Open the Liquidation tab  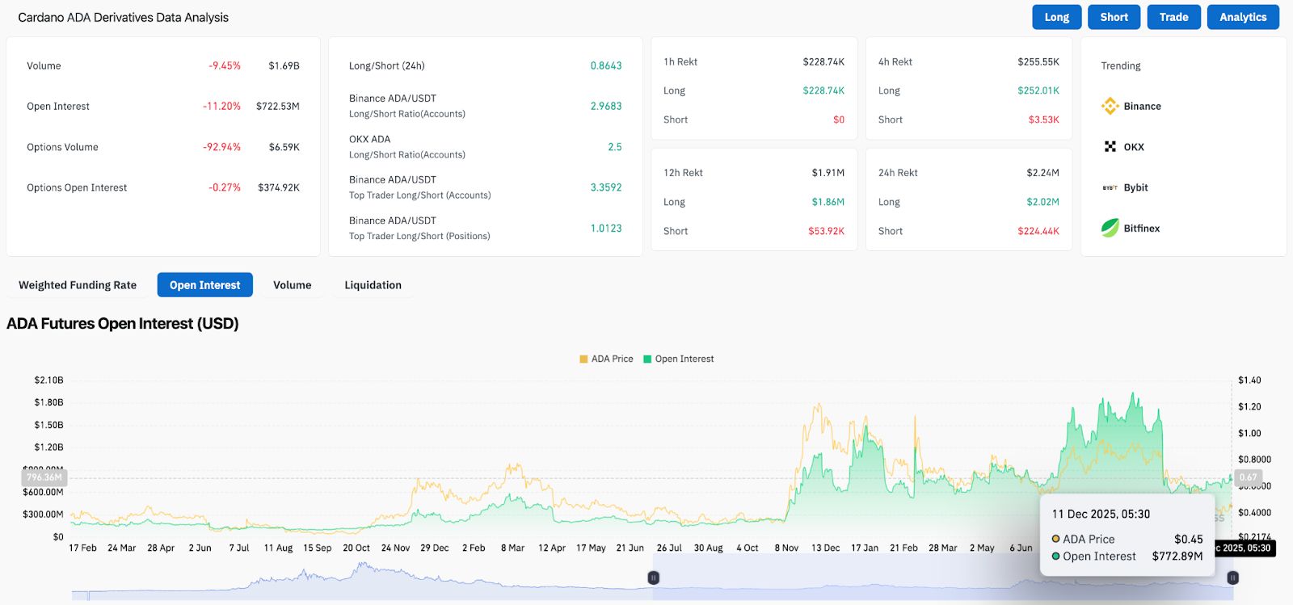click(373, 285)
